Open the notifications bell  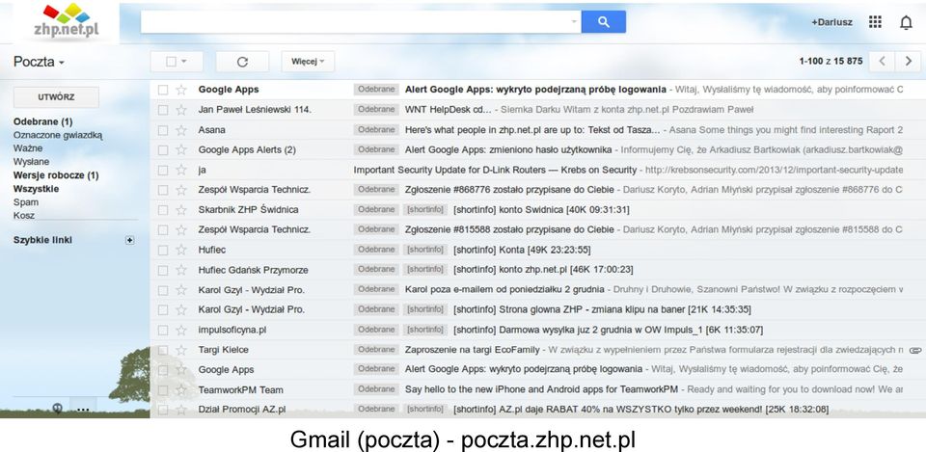click(906, 22)
